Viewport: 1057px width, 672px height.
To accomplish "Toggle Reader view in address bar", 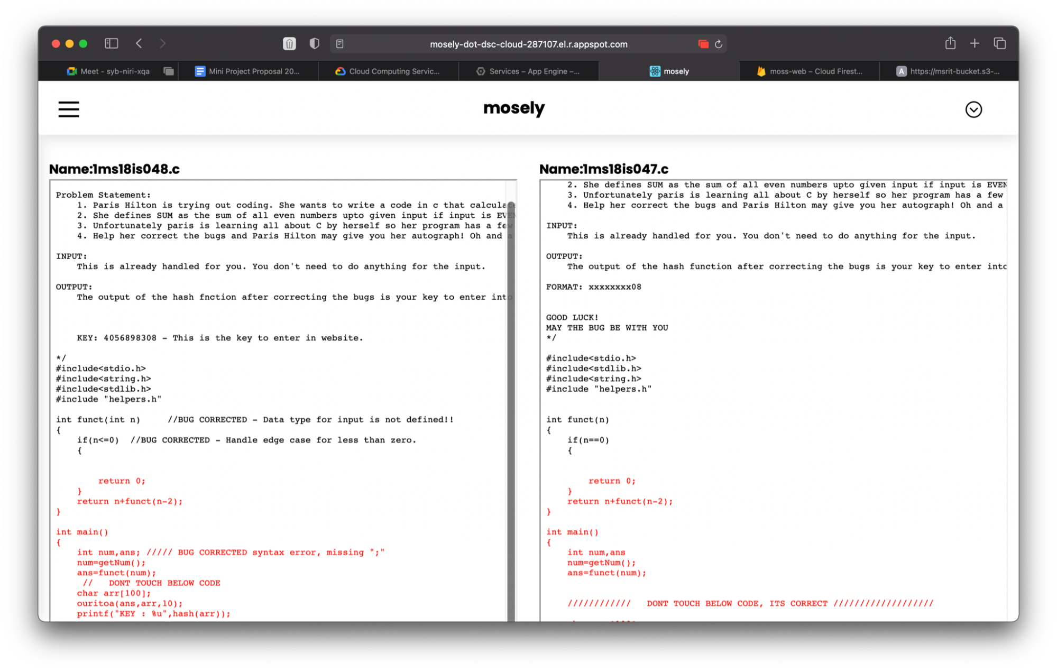I will point(340,44).
